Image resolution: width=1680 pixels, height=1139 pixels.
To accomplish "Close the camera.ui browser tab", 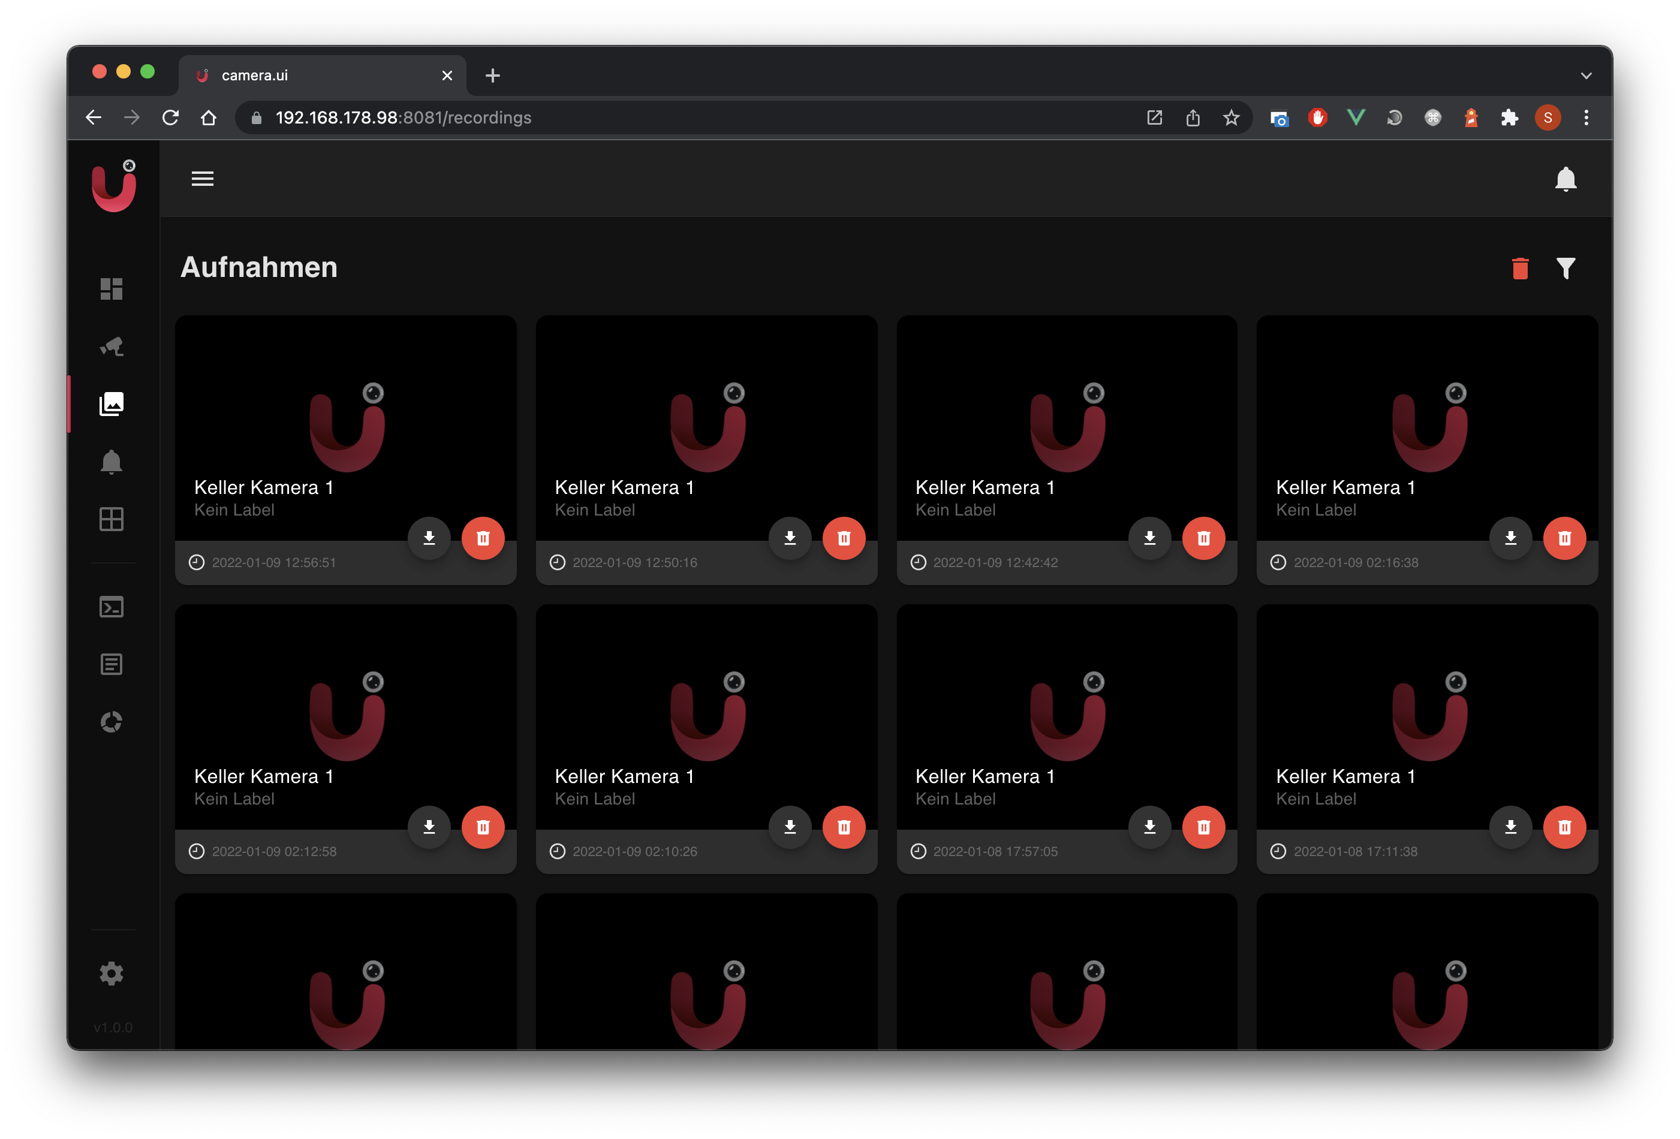I will [447, 75].
